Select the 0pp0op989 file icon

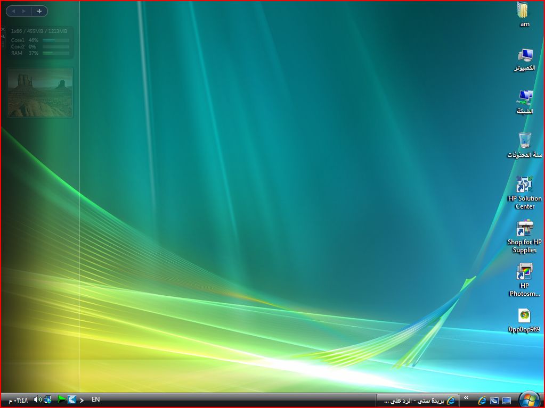pos(525,321)
